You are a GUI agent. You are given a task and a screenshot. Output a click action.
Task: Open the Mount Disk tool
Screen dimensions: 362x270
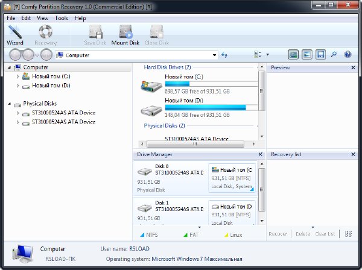[125, 35]
